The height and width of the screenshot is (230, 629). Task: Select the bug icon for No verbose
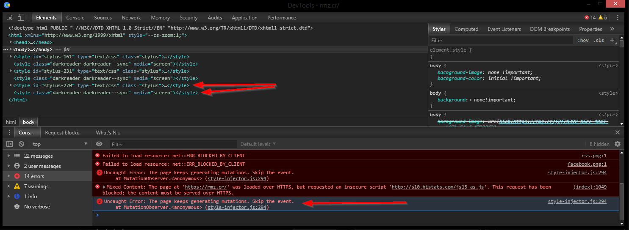pos(17,206)
